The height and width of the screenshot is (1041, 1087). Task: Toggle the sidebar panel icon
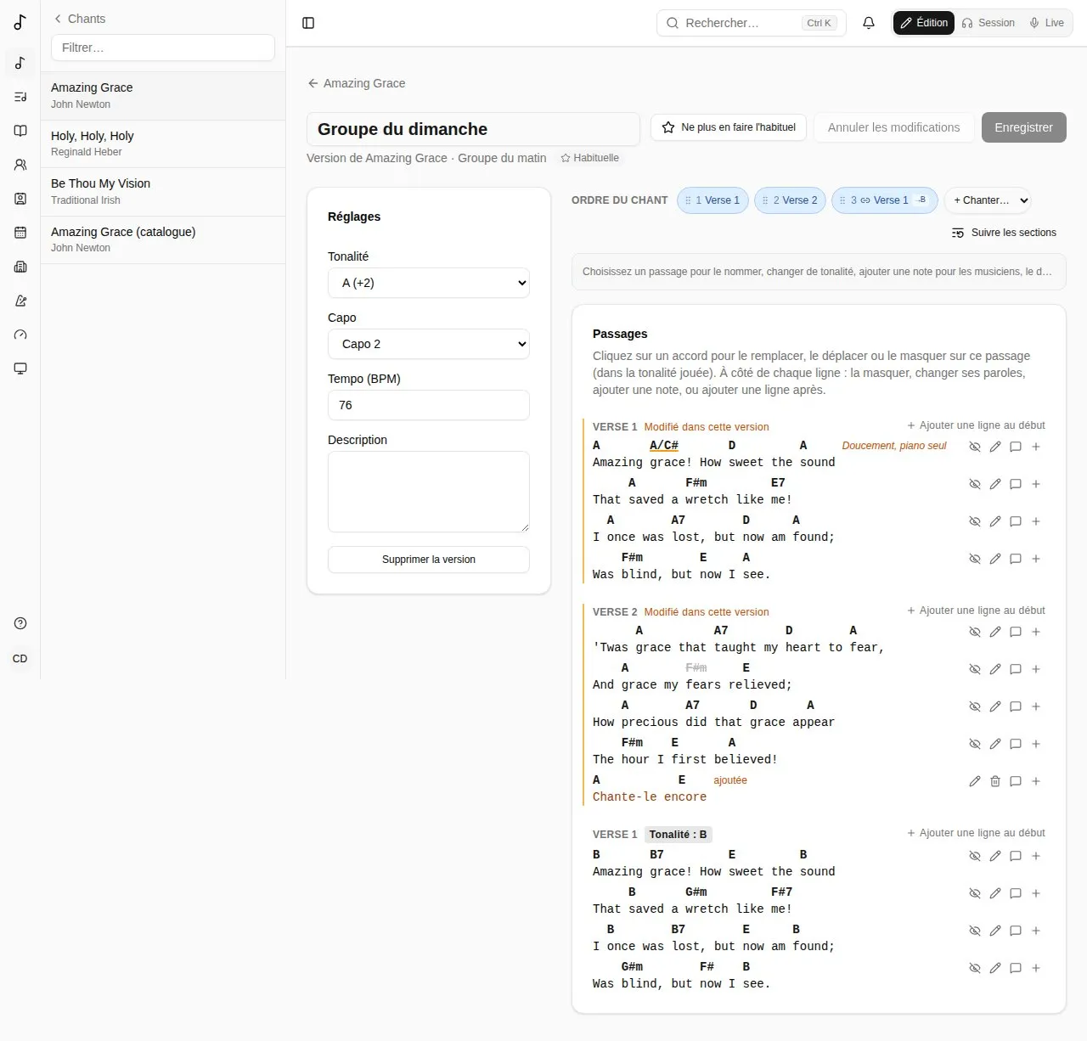[308, 23]
